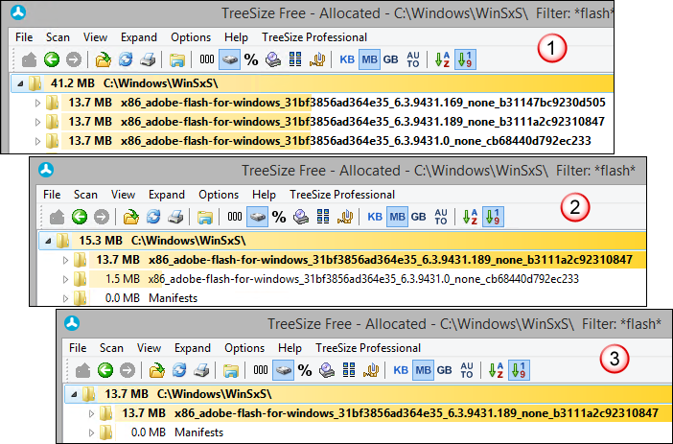Refresh the scan in window 2
The height and width of the screenshot is (444, 673).
tap(153, 217)
